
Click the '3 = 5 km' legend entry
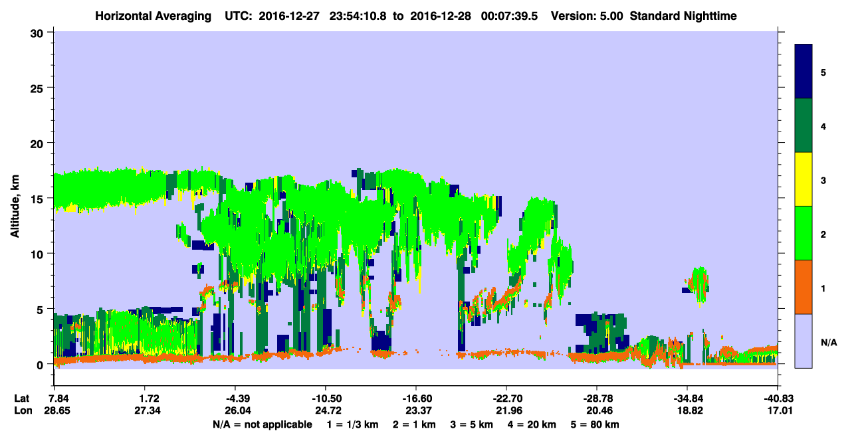473,424
